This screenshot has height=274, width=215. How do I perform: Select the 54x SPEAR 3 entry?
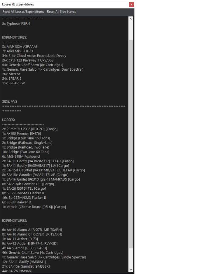click(12, 79)
